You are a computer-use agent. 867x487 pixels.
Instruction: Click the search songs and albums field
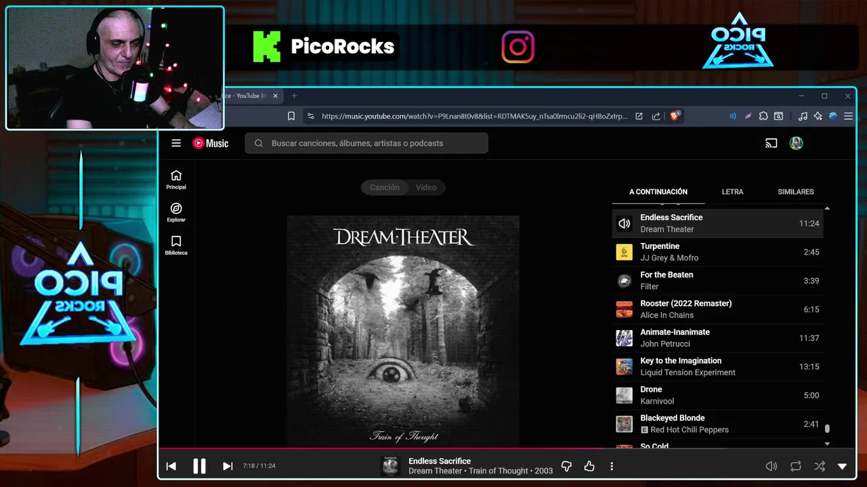[366, 143]
